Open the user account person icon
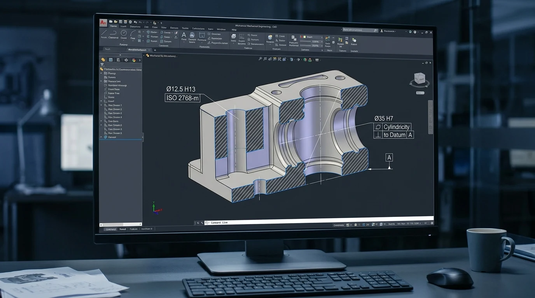 [x=382, y=31]
